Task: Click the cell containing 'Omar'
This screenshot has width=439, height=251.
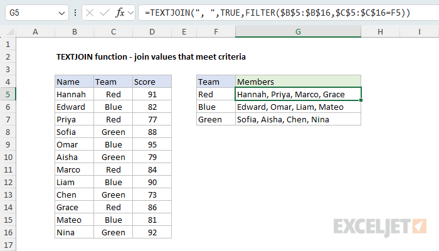Action: (x=74, y=144)
